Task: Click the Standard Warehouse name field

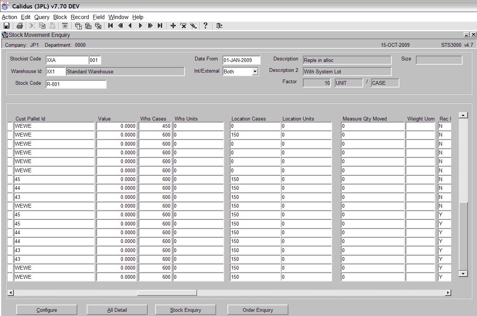Action: [x=125, y=71]
